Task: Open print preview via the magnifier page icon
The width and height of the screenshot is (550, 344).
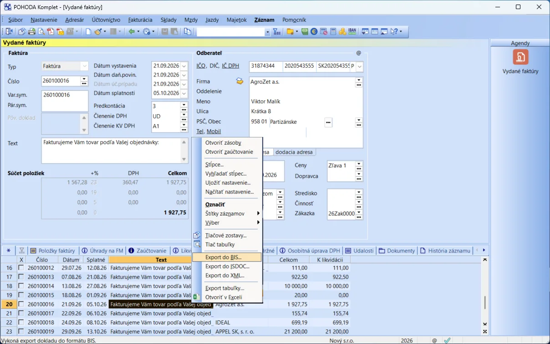Action: [41, 31]
